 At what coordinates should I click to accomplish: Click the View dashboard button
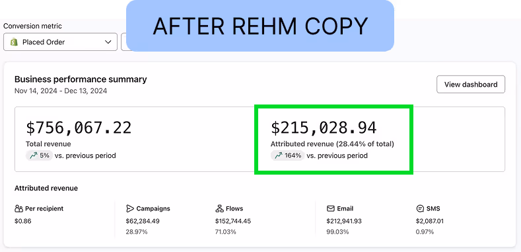tap(471, 85)
